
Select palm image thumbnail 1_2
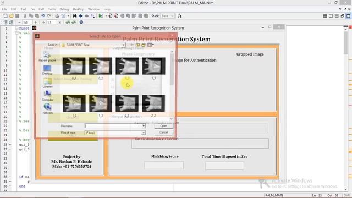coord(74,103)
